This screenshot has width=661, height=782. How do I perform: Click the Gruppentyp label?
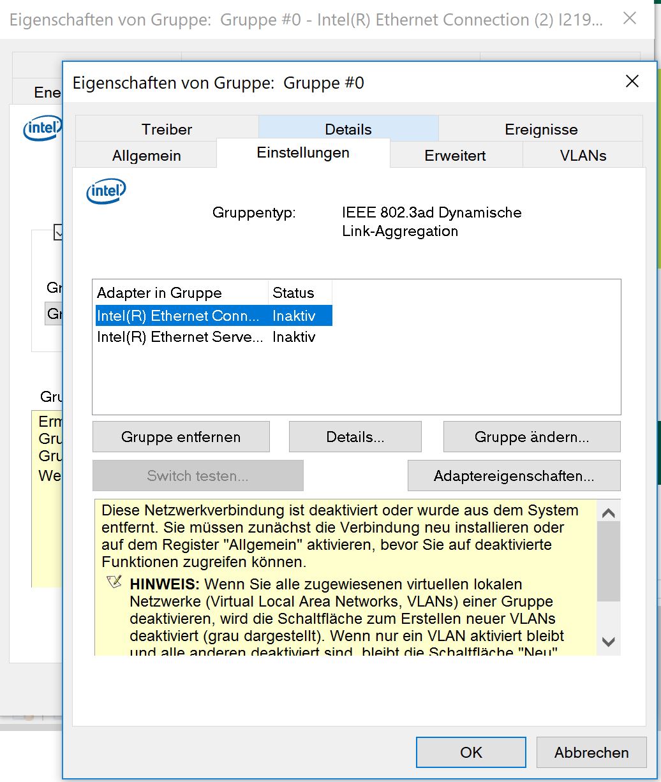254,212
